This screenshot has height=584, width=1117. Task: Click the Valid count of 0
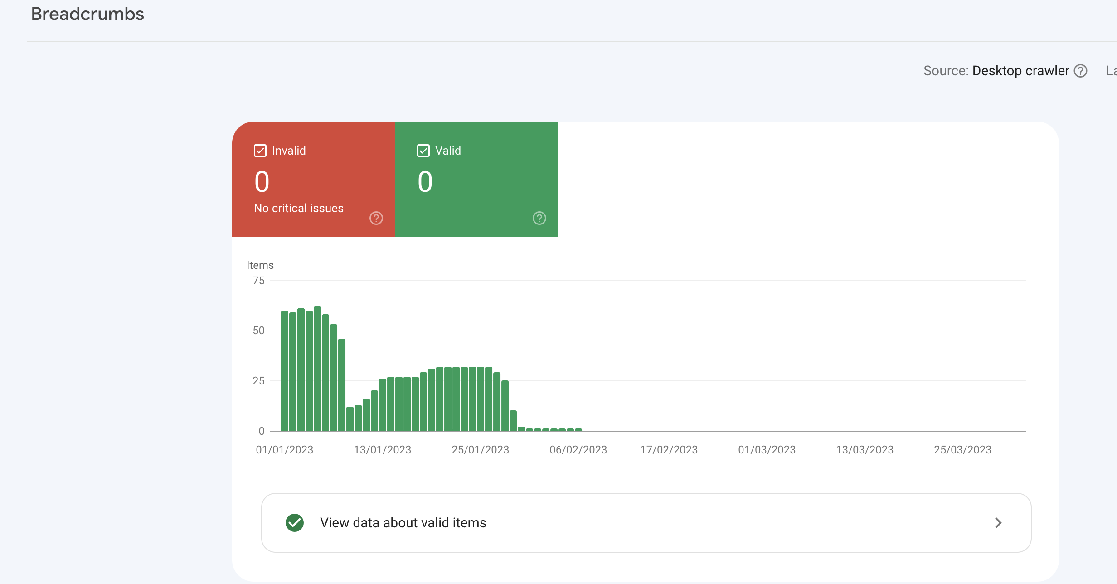tap(425, 182)
